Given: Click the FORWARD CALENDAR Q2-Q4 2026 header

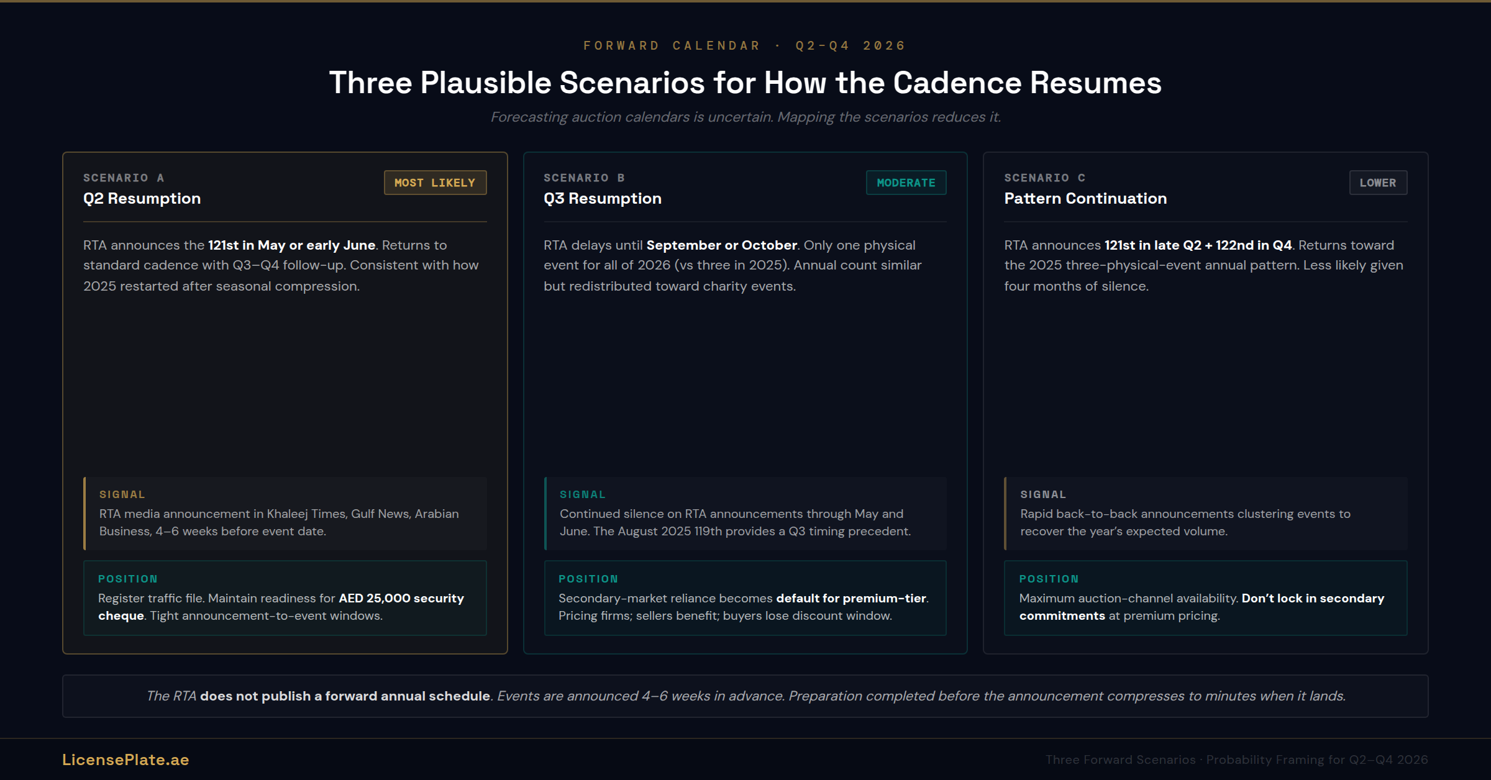Looking at the screenshot, I should pos(744,45).
